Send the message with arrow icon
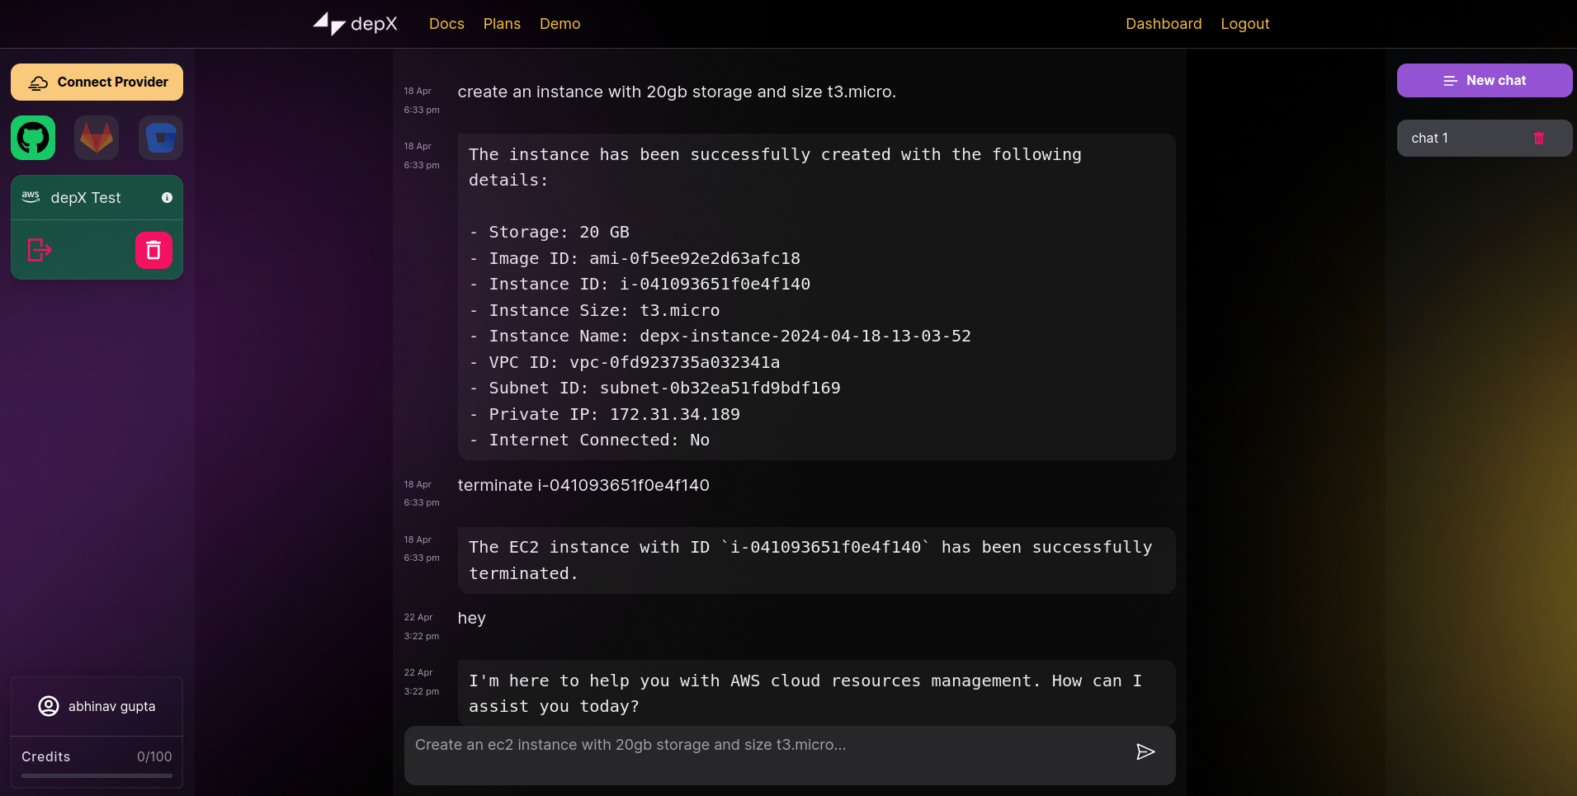 tap(1145, 751)
